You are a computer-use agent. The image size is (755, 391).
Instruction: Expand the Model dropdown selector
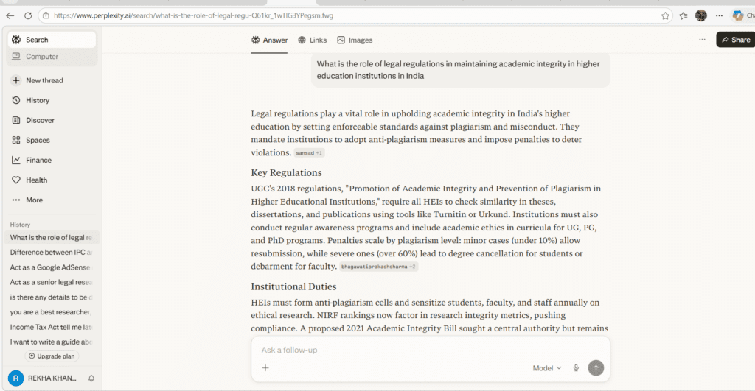point(546,368)
